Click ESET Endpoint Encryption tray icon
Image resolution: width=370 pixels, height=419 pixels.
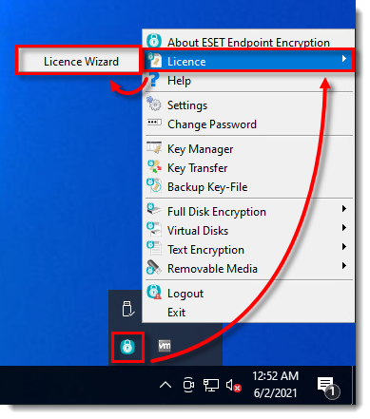[x=127, y=347]
